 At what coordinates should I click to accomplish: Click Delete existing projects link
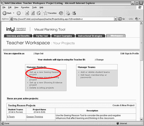[42, 88]
